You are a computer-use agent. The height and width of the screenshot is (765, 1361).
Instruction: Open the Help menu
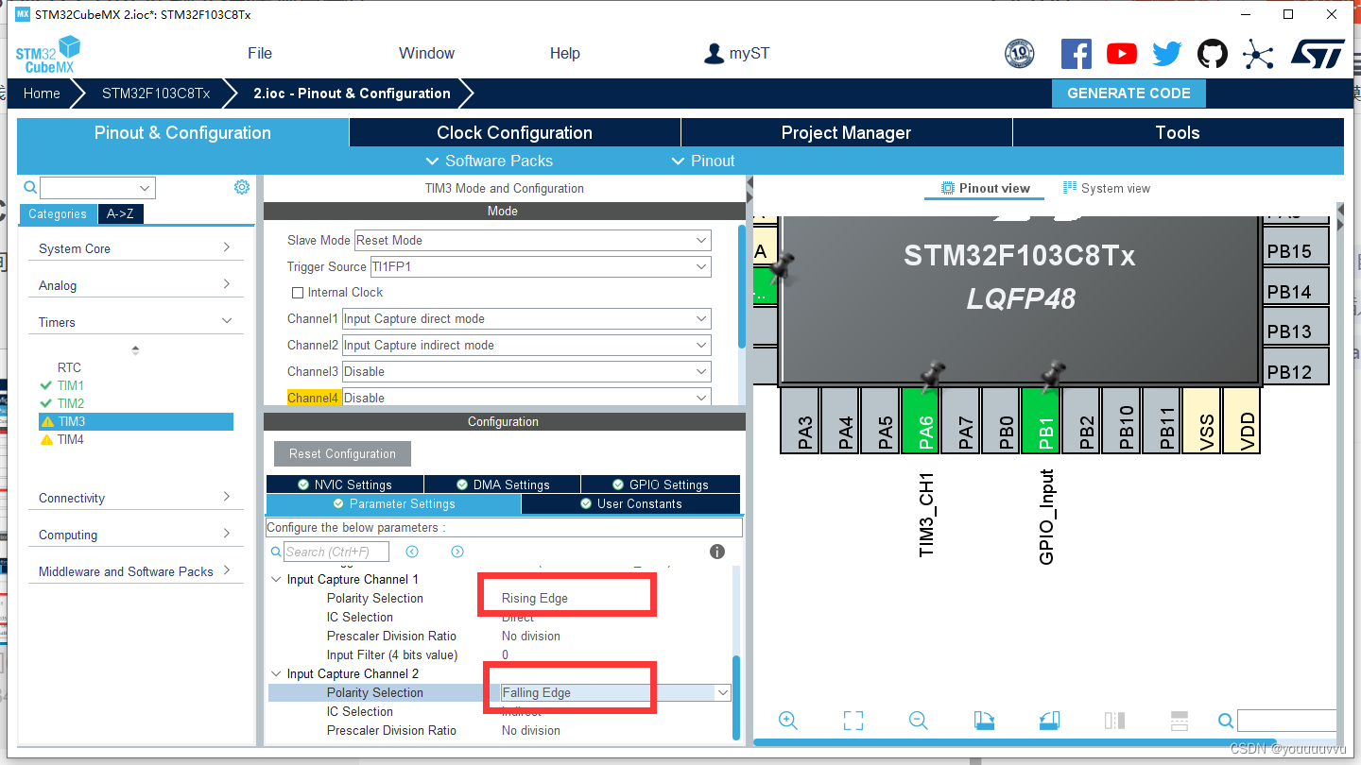click(x=565, y=53)
